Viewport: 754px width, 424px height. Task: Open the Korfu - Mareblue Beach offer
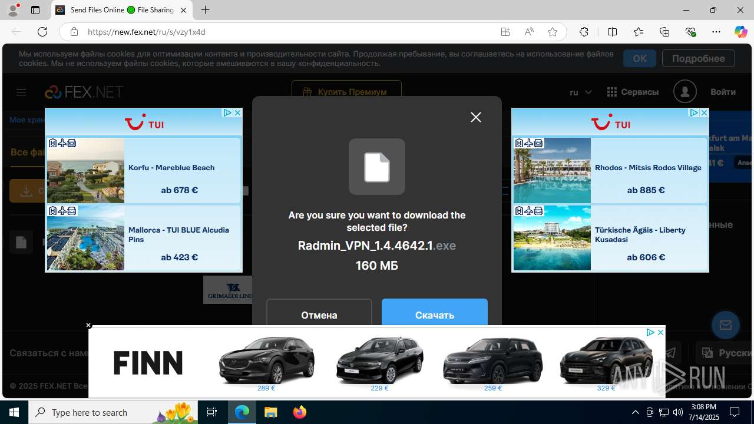point(144,170)
